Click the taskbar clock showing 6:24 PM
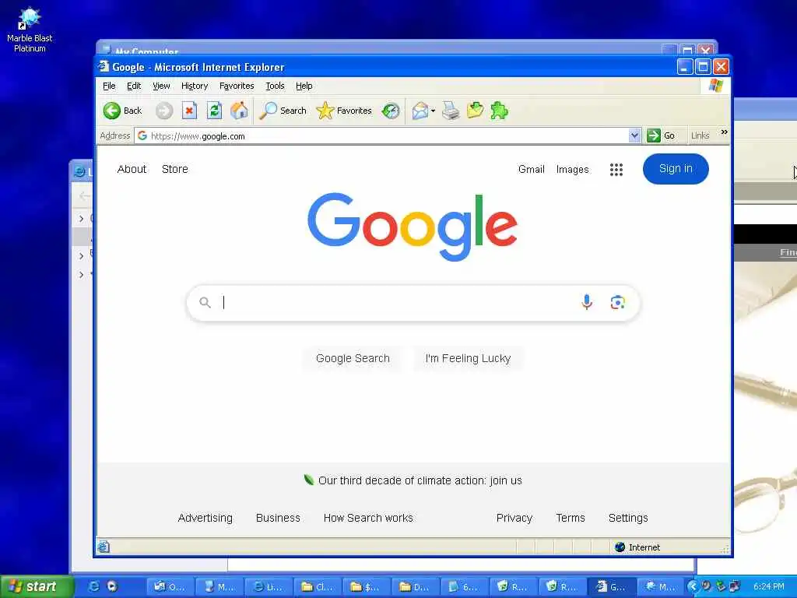 [768, 586]
